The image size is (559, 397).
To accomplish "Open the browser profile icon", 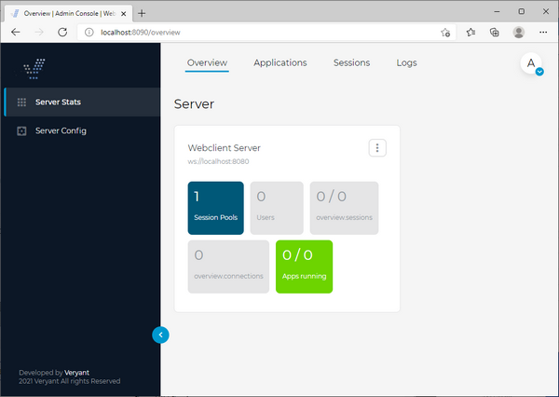I will pyautogui.click(x=518, y=33).
